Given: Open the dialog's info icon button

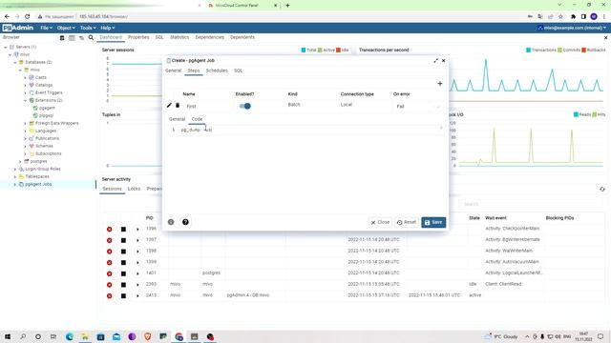Looking at the screenshot, I should [171, 222].
